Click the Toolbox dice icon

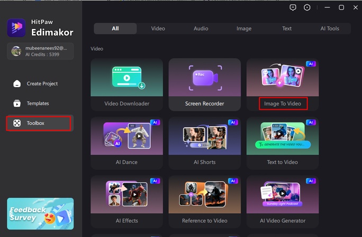[17, 123]
